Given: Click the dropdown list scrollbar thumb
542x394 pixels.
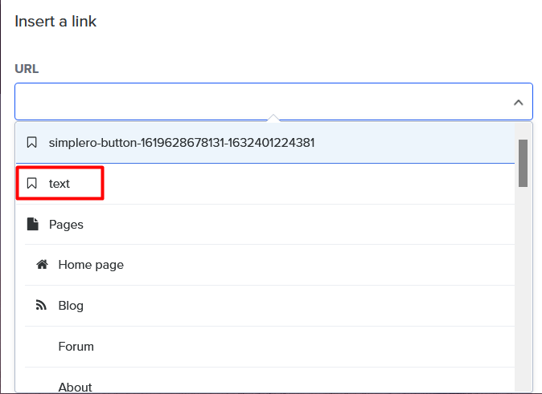Looking at the screenshot, I should [523, 163].
